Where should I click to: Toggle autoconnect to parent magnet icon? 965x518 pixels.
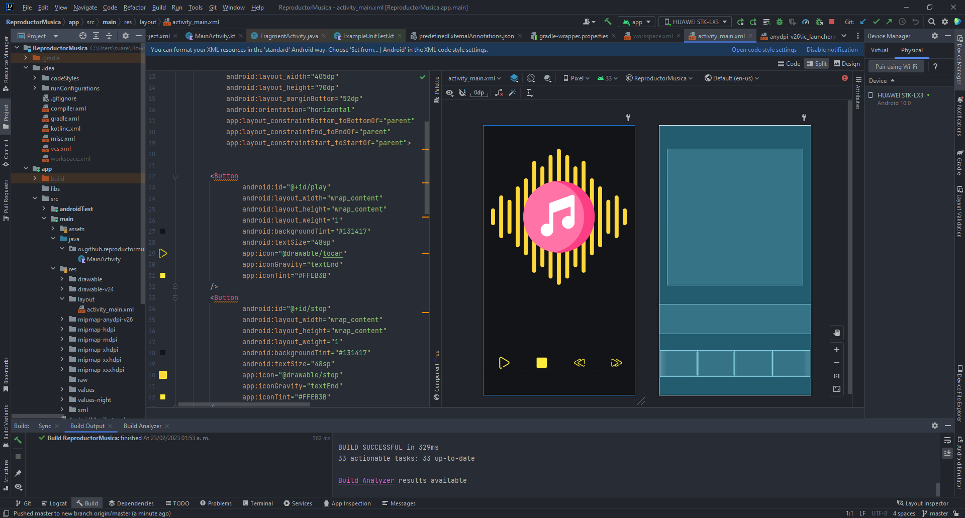click(x=462, y=92)
